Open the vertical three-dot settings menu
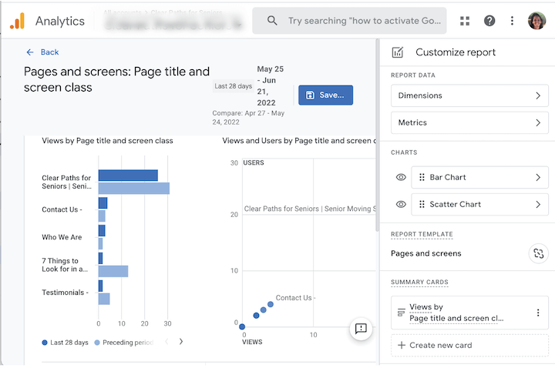Image resolution: width=555 pixels, height=368 pixels. (513, 21)
